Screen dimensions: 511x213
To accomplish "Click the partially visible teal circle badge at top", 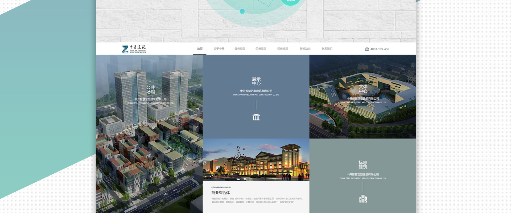I will [290, 2].
